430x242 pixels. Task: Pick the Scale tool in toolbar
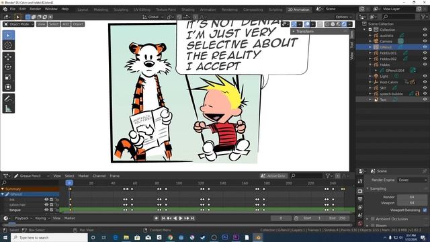pyautogui.click(x=8, y=77)
